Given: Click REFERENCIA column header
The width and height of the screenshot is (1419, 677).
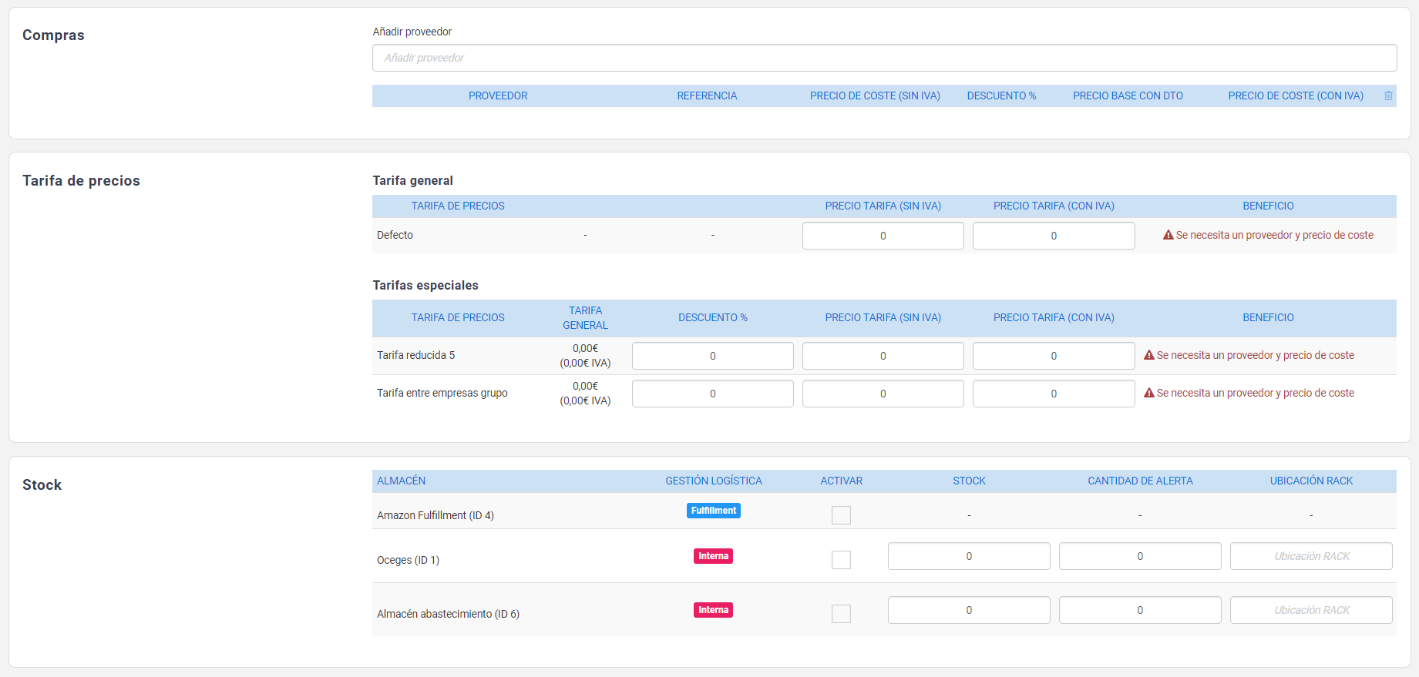Looking at the screenshot, I should (x=707, y=96).
